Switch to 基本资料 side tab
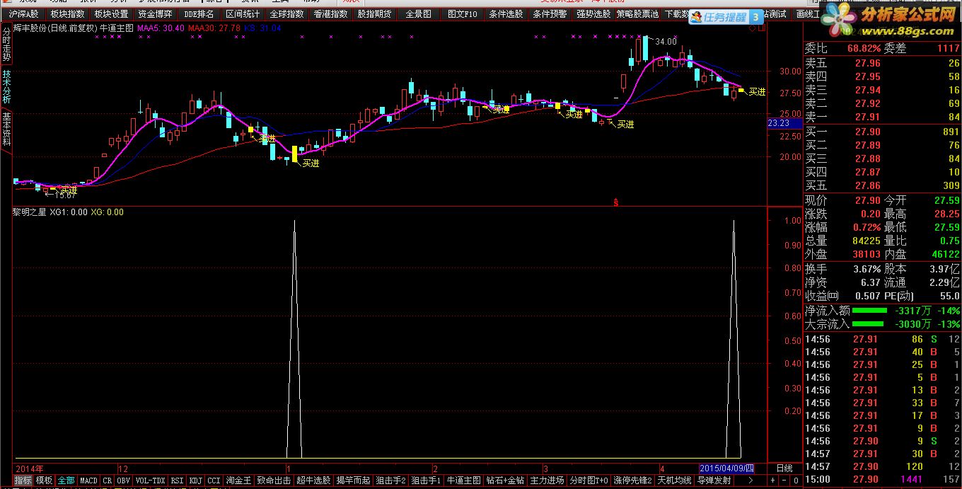Viewport: 962px width, 489px height. (x=6, y=128)
